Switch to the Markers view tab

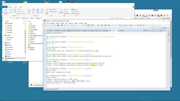[50, 31]
